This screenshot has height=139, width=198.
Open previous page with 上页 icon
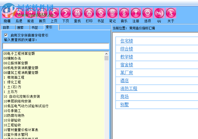tap(54, 13)
